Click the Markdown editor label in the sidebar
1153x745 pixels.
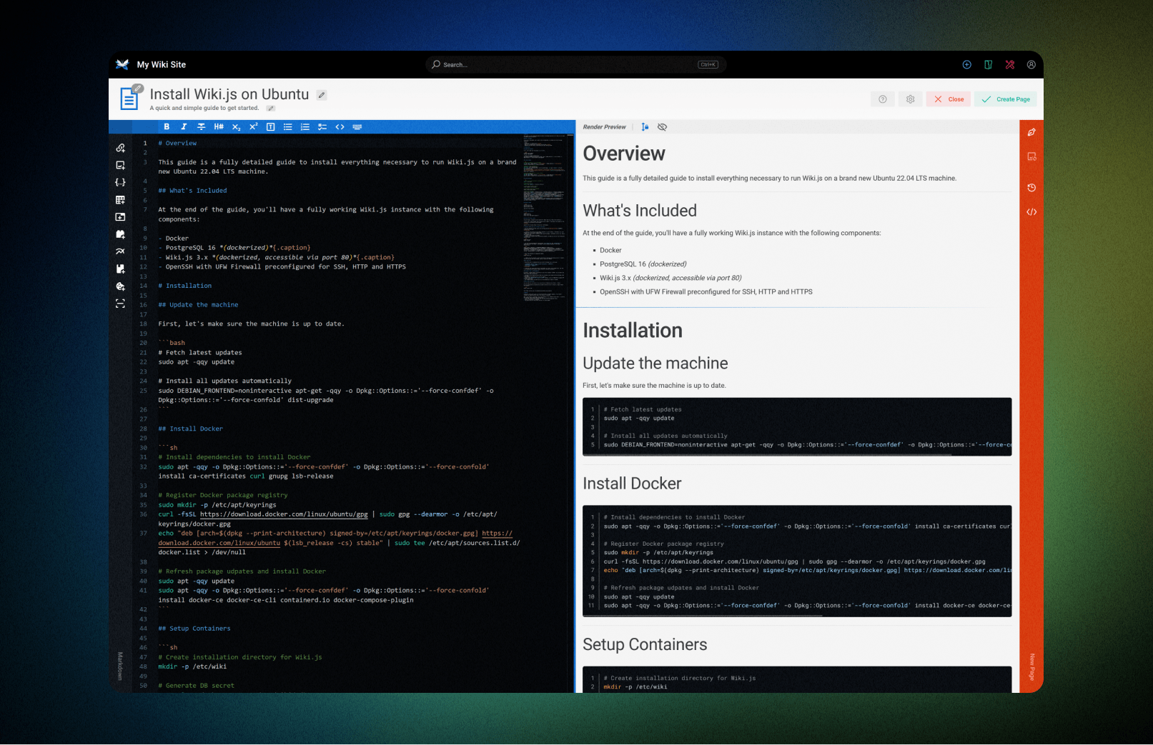(x=120, y=666)
